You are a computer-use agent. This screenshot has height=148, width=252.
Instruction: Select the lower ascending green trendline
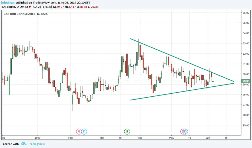[x=182, y=92]
